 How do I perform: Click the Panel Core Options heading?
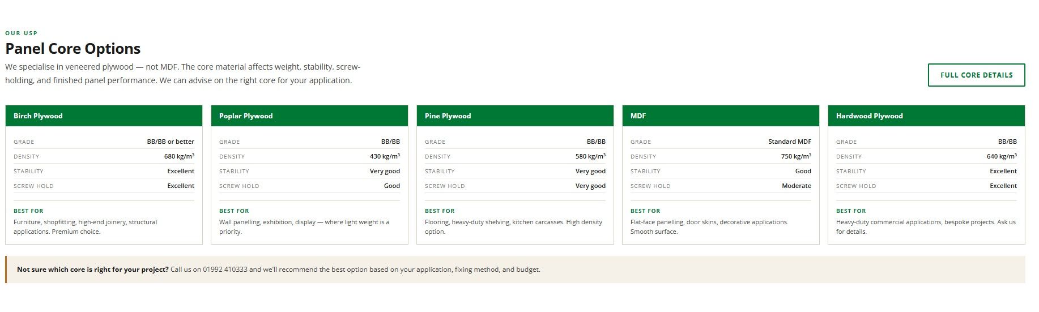(73, 49)
